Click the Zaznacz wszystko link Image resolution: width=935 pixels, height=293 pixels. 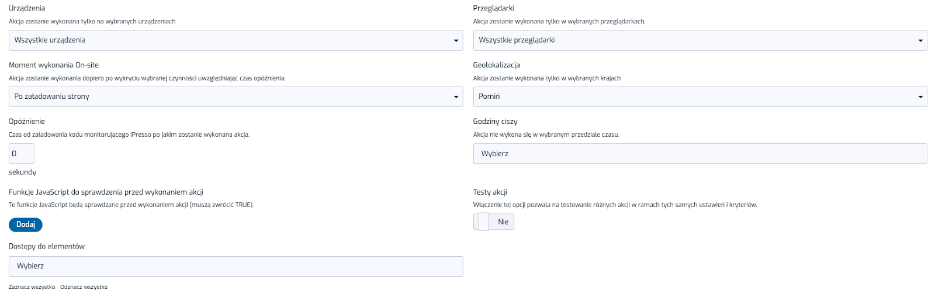point(32,287)
